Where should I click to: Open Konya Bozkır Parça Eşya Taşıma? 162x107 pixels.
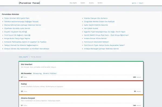[17, 38]
